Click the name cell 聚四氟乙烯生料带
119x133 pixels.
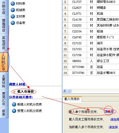point(108,20)
